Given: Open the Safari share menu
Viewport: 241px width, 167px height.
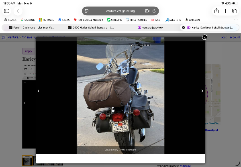Looking at the screenshot, I should [216, 11].
